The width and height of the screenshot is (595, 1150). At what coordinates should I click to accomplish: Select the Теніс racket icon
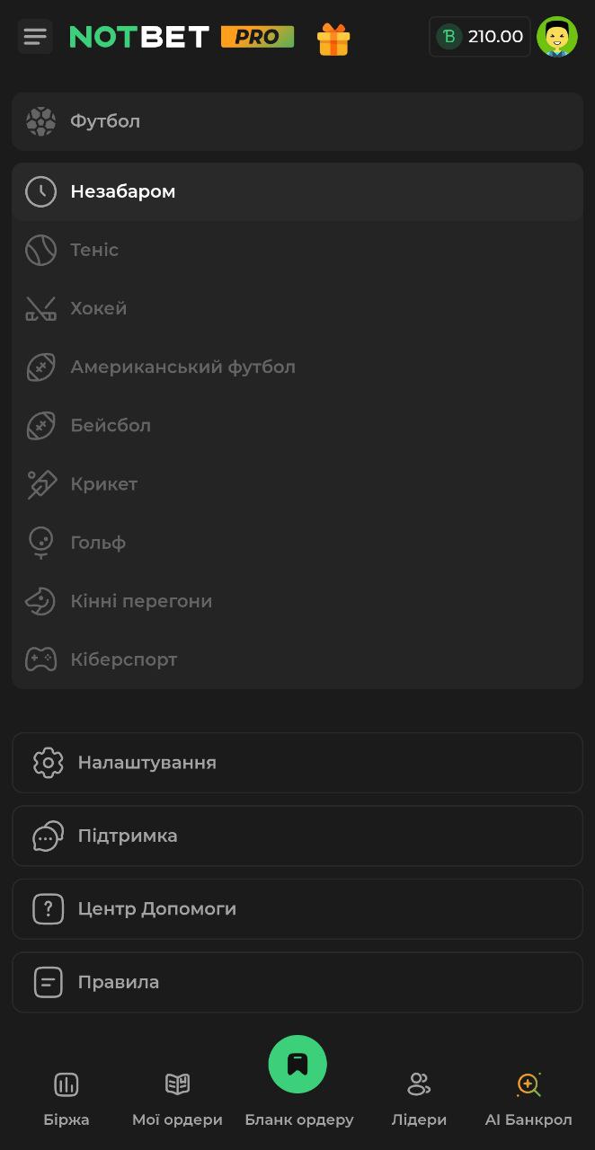40,250
